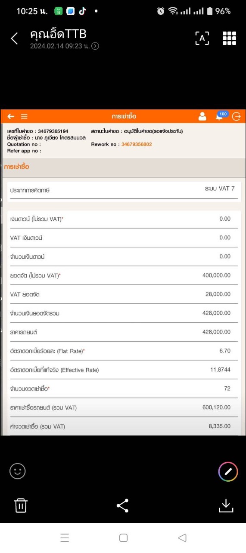Viewport: 246px width, 553px height.
Task: Tap the orange header back arrow
Action: pyautogui.click(x=11, y=116)
